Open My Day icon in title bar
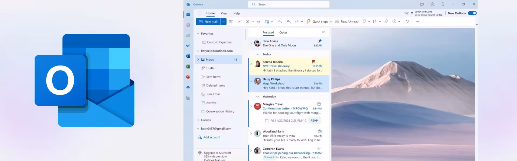The image size is (517, 161). tap(422, 4)
